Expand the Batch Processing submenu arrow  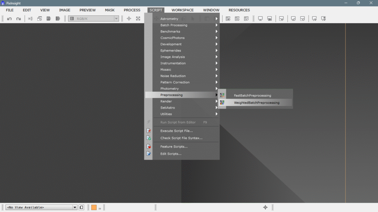(216, 25)
